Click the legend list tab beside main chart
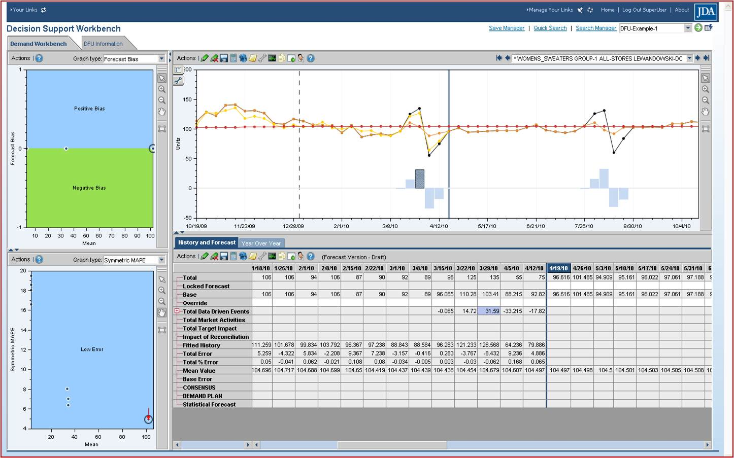This screenshot has height=458, width=734. (179, 70)
